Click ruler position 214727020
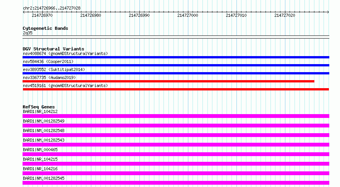 pos(285,15)
